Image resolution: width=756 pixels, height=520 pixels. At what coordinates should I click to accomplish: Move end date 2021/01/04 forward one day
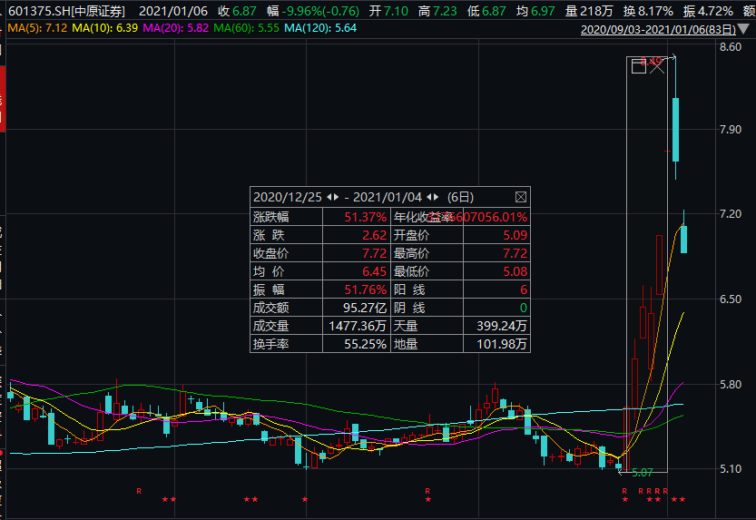click(437, 197)
